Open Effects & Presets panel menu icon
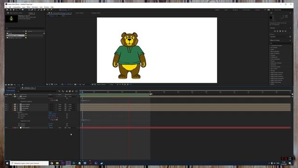Screen dimensions: 298x168 point(290,41)
